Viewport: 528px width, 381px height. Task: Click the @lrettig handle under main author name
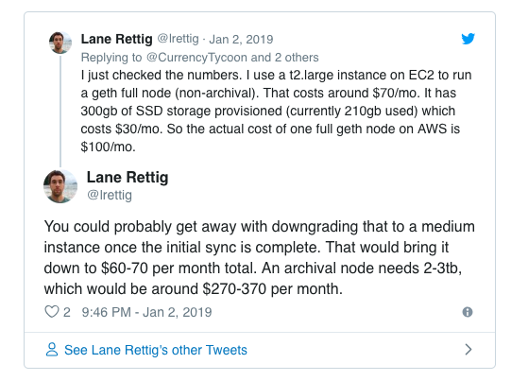click(110, 195)
